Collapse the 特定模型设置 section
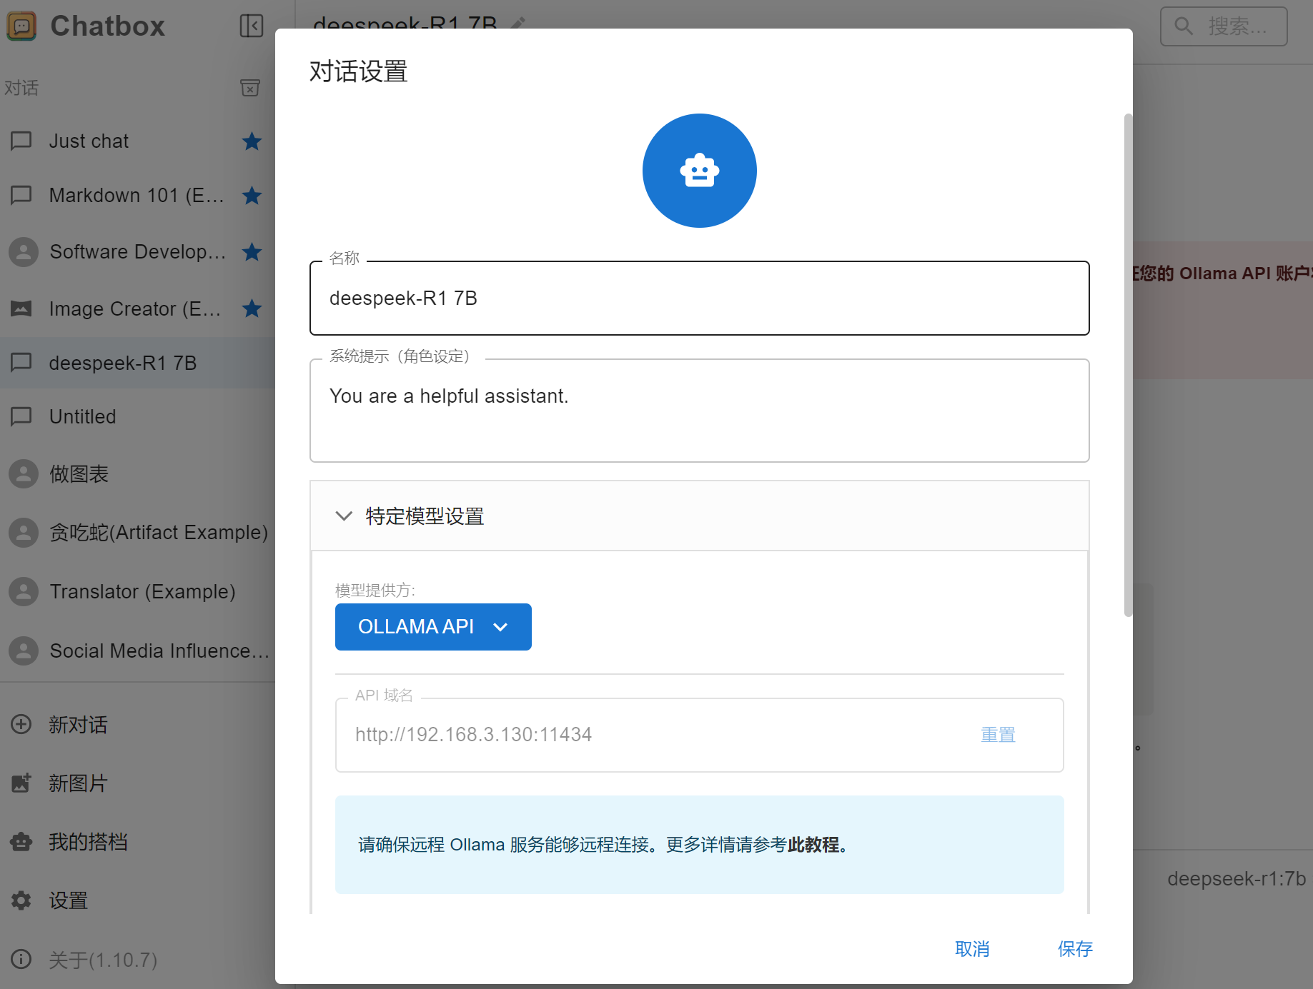This screenshot has width=1313, height=989. (344, 516)
